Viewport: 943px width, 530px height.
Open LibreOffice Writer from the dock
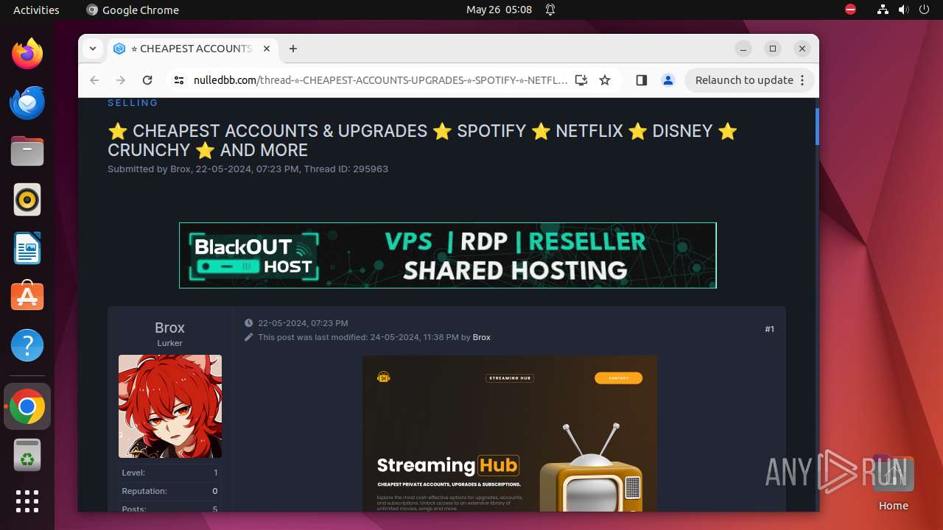27,248
